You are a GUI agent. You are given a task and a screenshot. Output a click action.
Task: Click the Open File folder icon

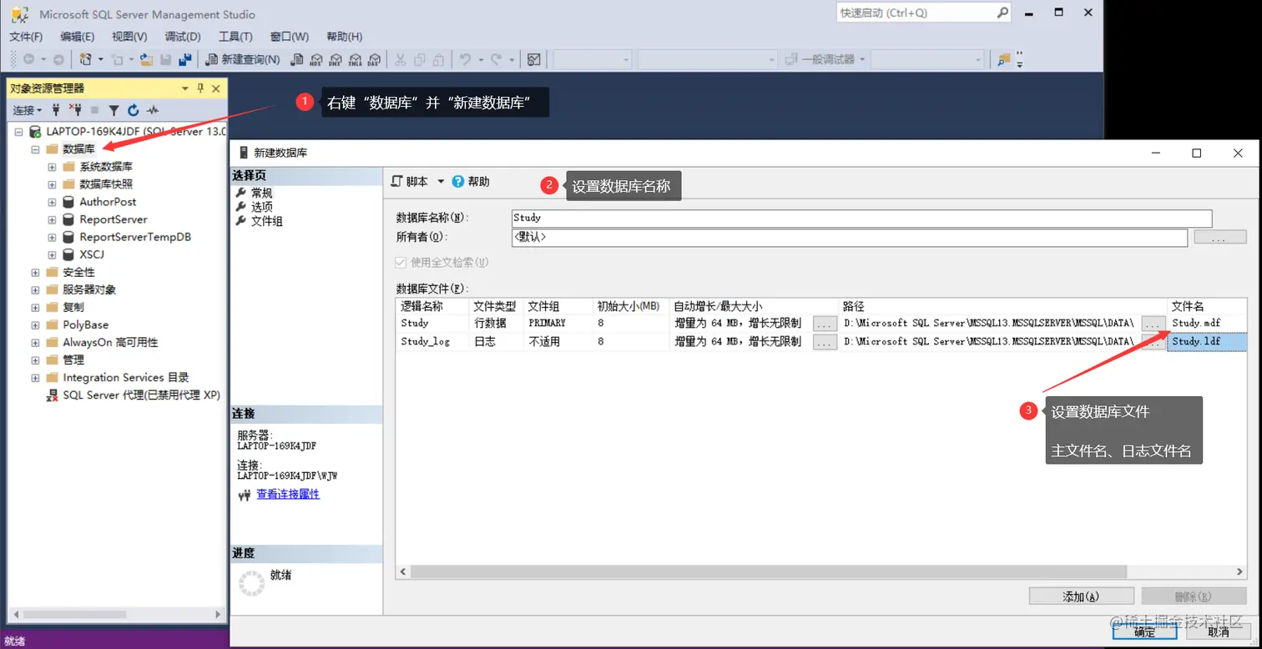click(x=147, y=59)
